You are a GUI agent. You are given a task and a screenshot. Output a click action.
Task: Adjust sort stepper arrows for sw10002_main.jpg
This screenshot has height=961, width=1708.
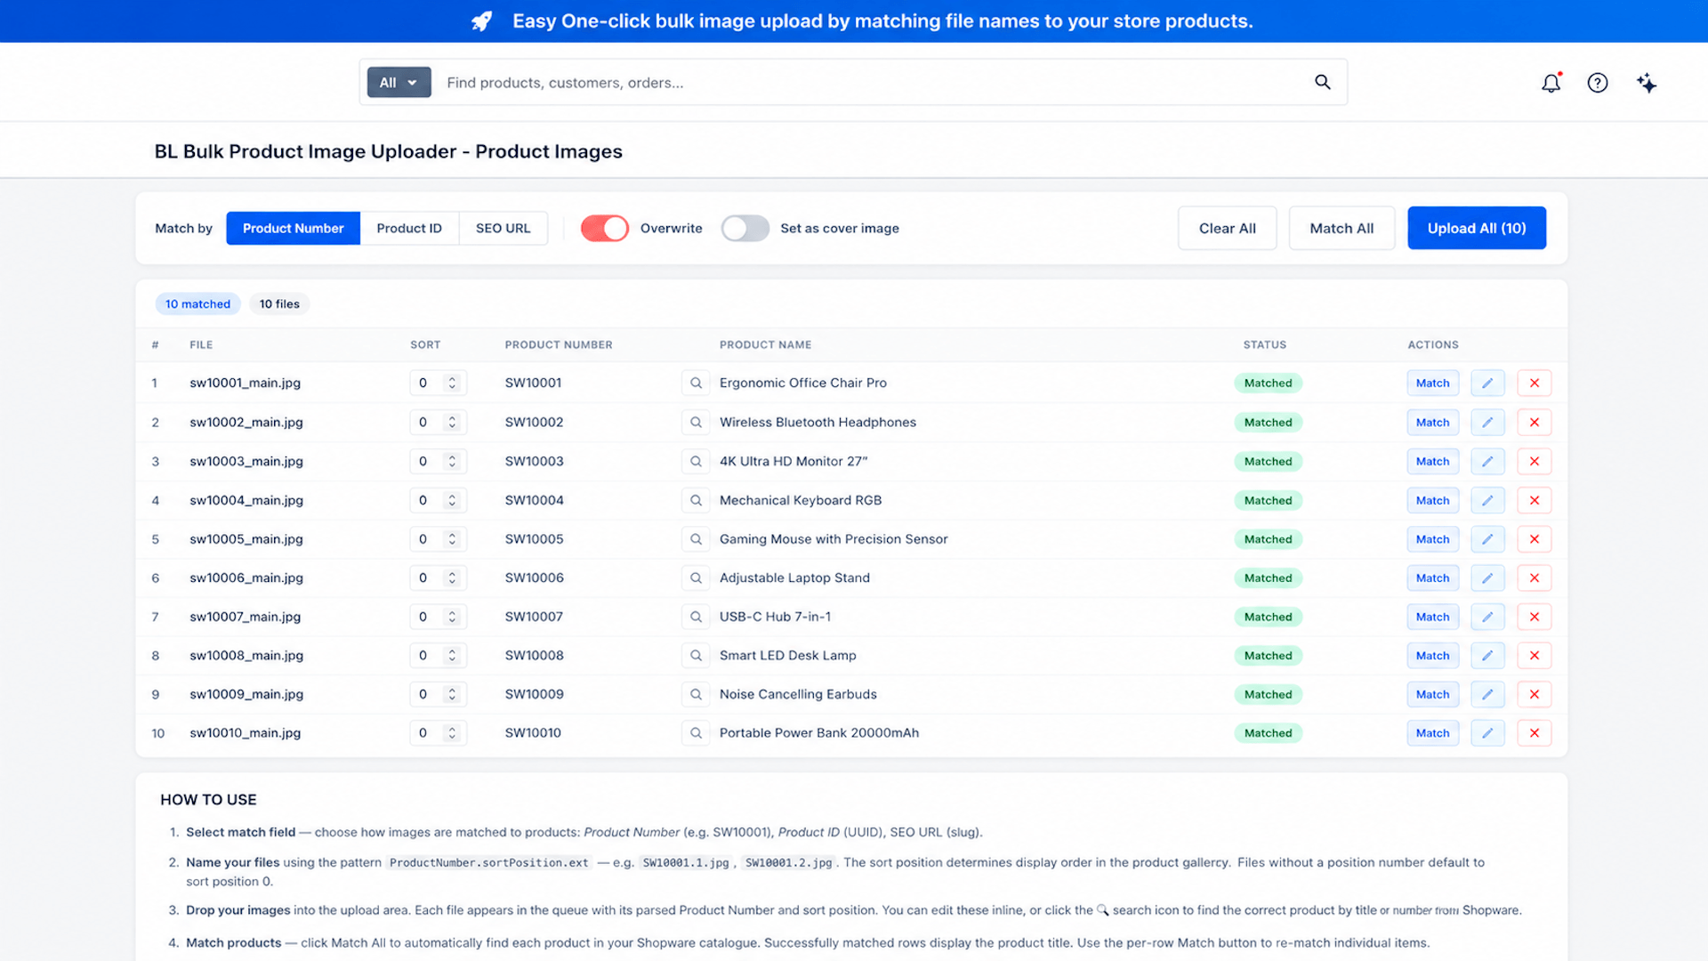(x=452, y=422)
